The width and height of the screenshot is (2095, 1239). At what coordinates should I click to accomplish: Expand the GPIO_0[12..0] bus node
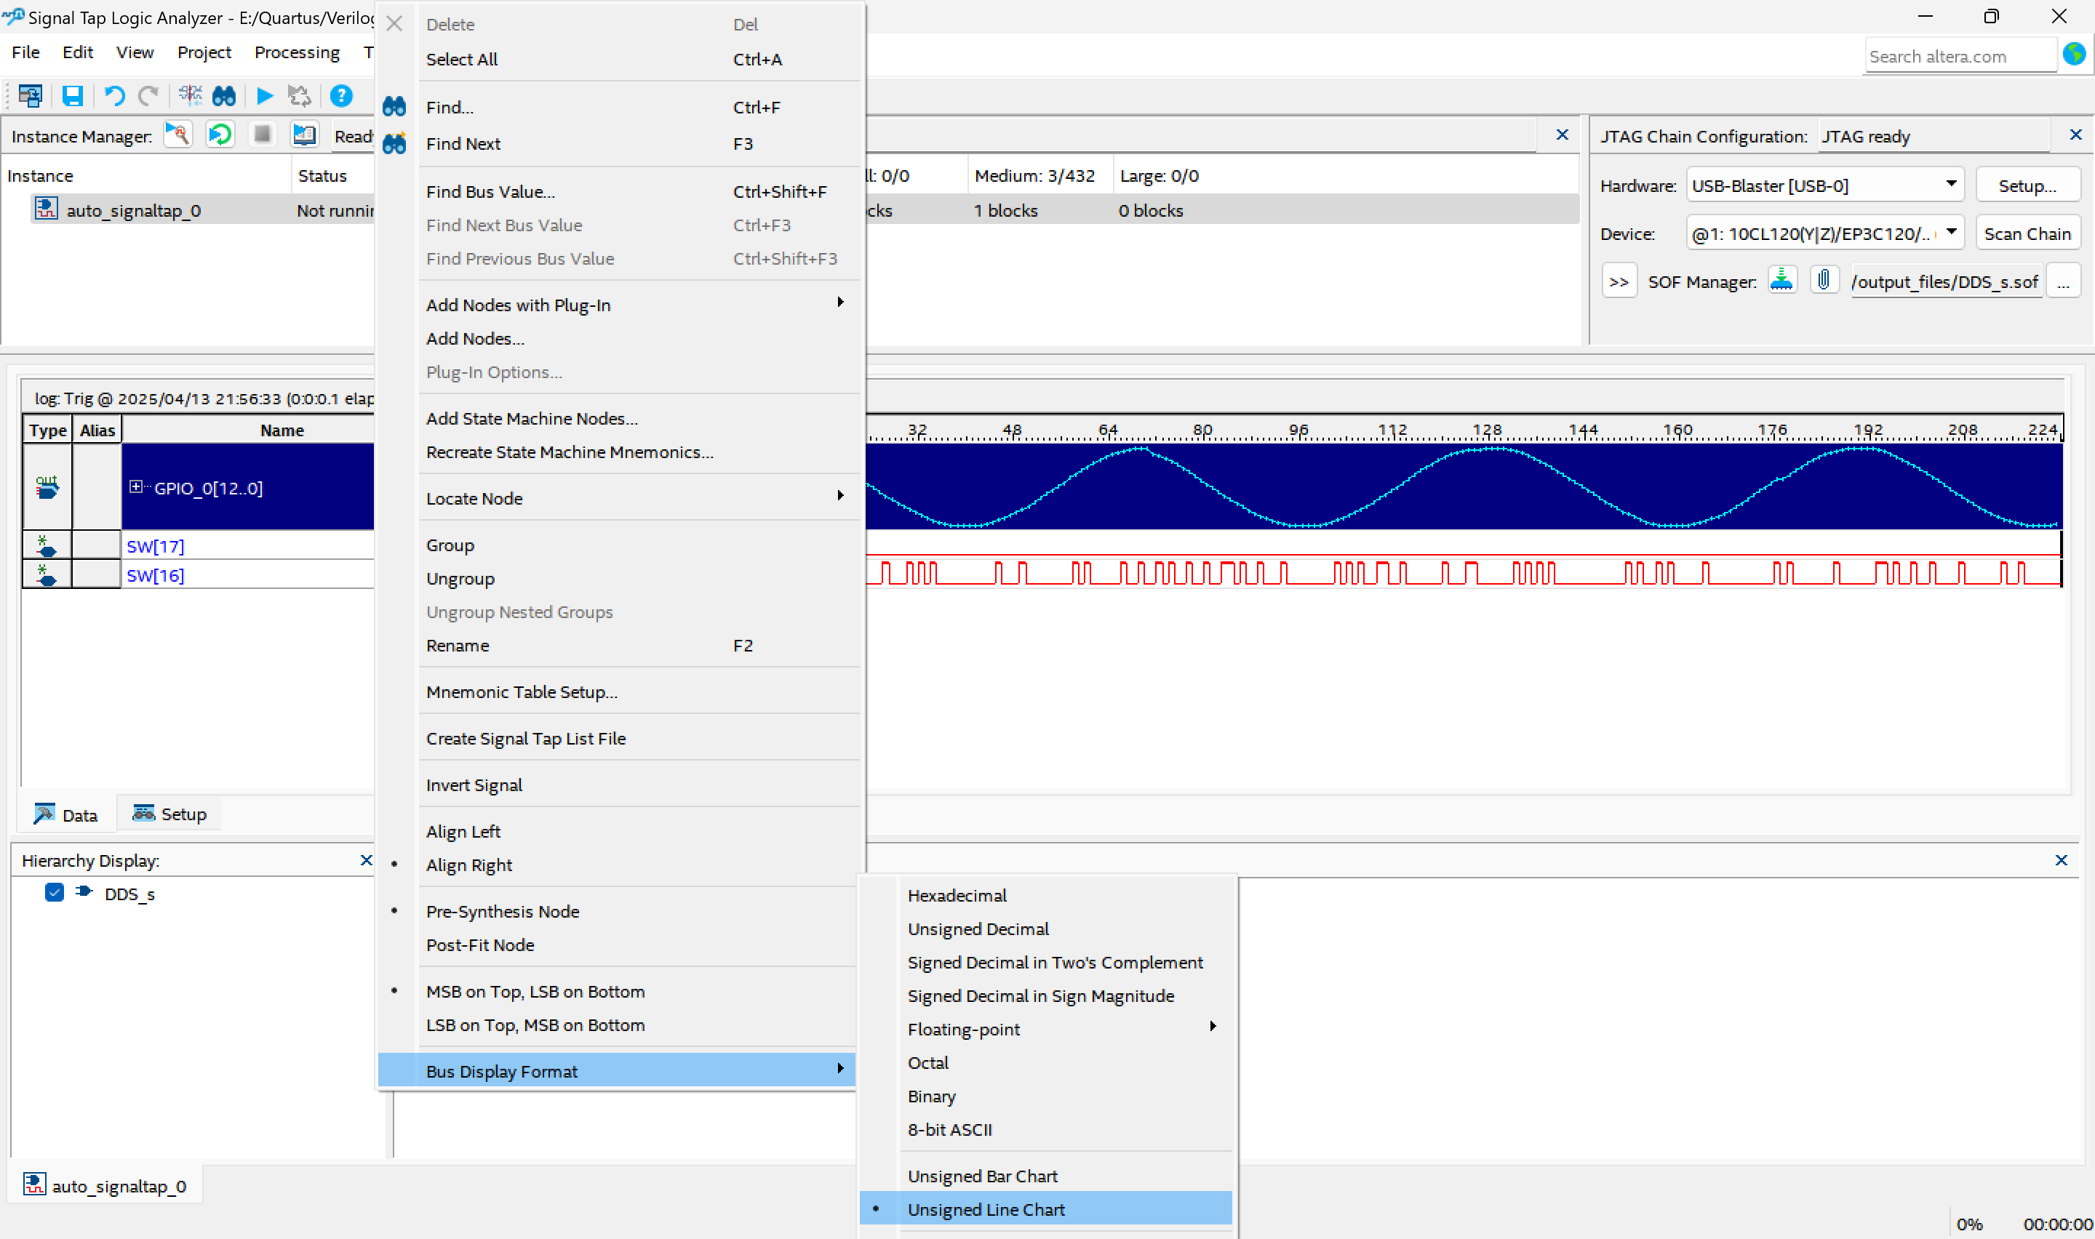(x=135, y=486)
